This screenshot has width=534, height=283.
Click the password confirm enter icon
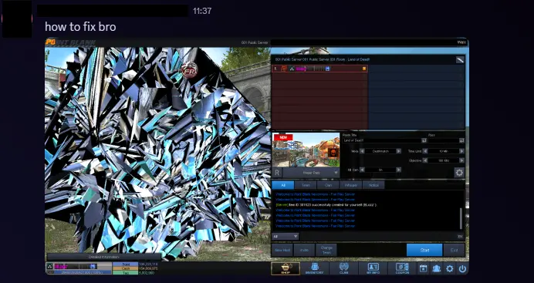(x=461, y=140)
